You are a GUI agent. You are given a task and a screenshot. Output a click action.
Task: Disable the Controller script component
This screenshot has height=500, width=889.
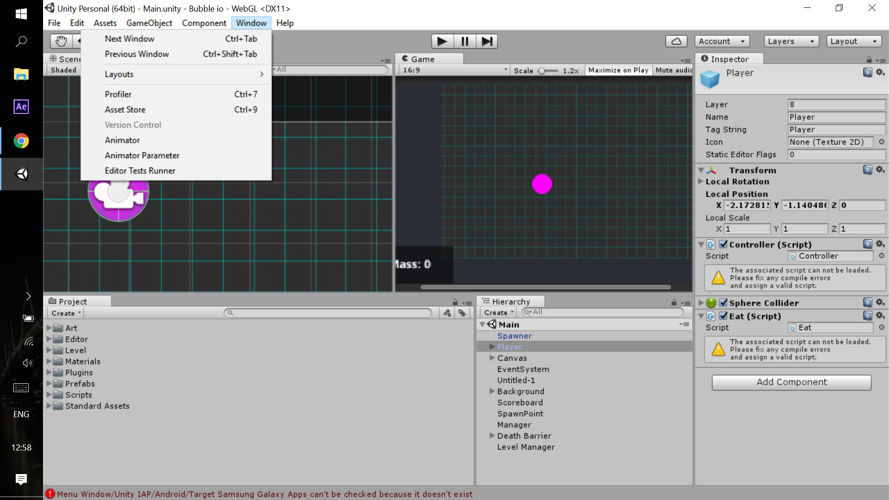point(723,244)
